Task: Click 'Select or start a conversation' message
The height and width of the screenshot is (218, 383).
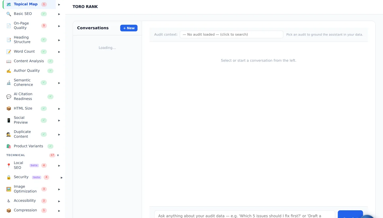Action: pos(259,61)
